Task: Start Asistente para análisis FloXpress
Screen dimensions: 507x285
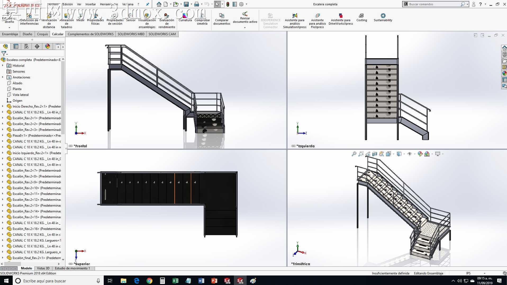Action: [317, 21]
